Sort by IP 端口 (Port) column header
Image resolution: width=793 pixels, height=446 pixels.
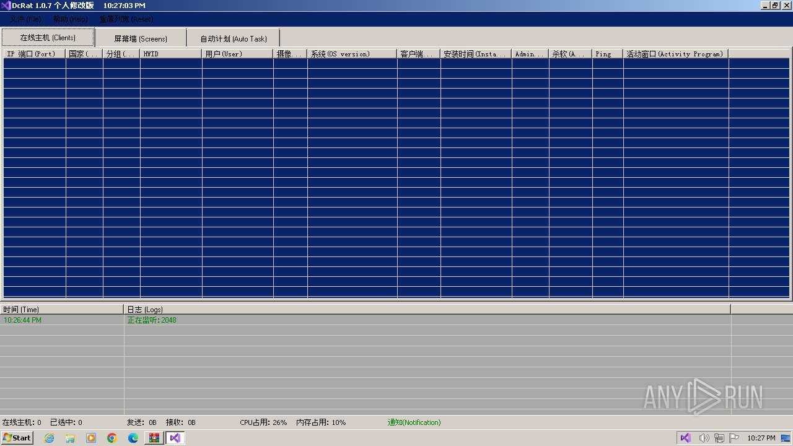click(x=35, y=54)
